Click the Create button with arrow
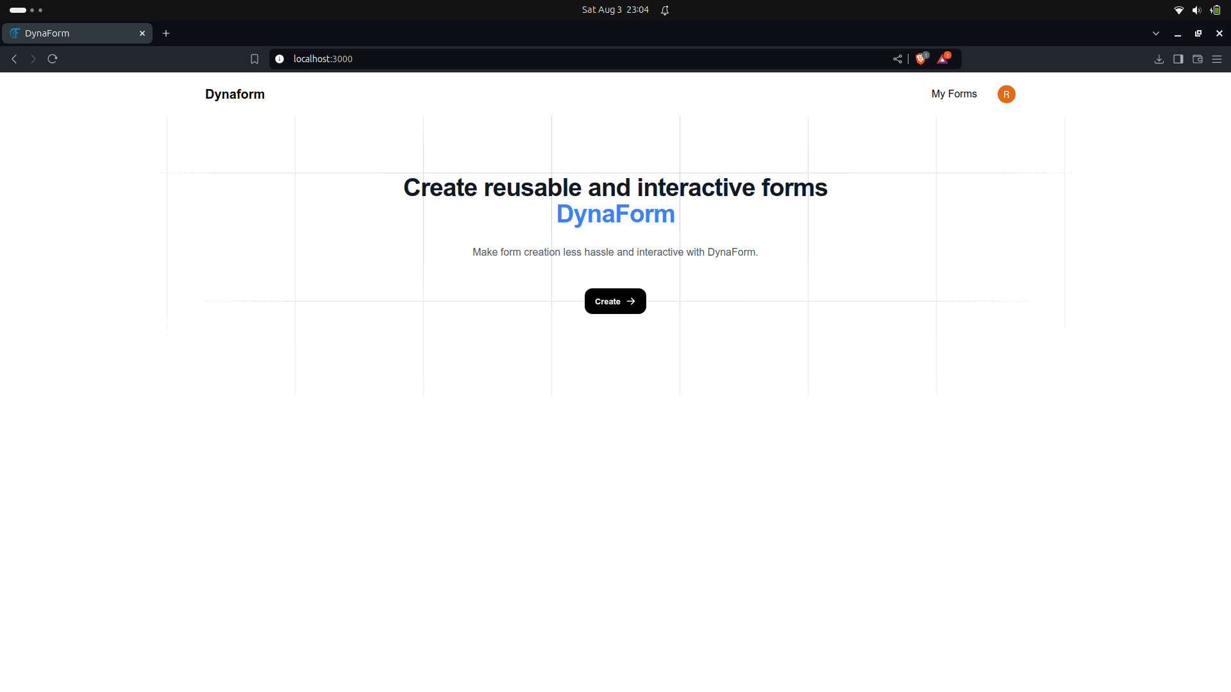The height and width of the screenshot is (692, 1231). 615,301
